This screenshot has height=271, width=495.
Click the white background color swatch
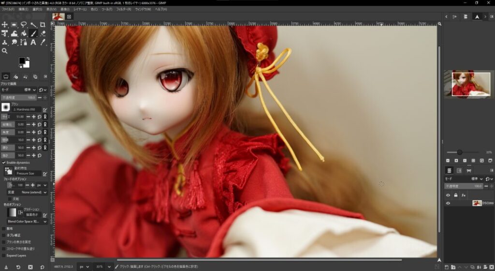click(x=27, y=65)
